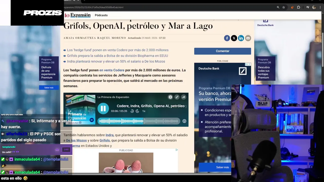Image resolution: width=324 pixels, height=182 pixels.
Task: Open the podcast provider logo icon
Action: 184,121
